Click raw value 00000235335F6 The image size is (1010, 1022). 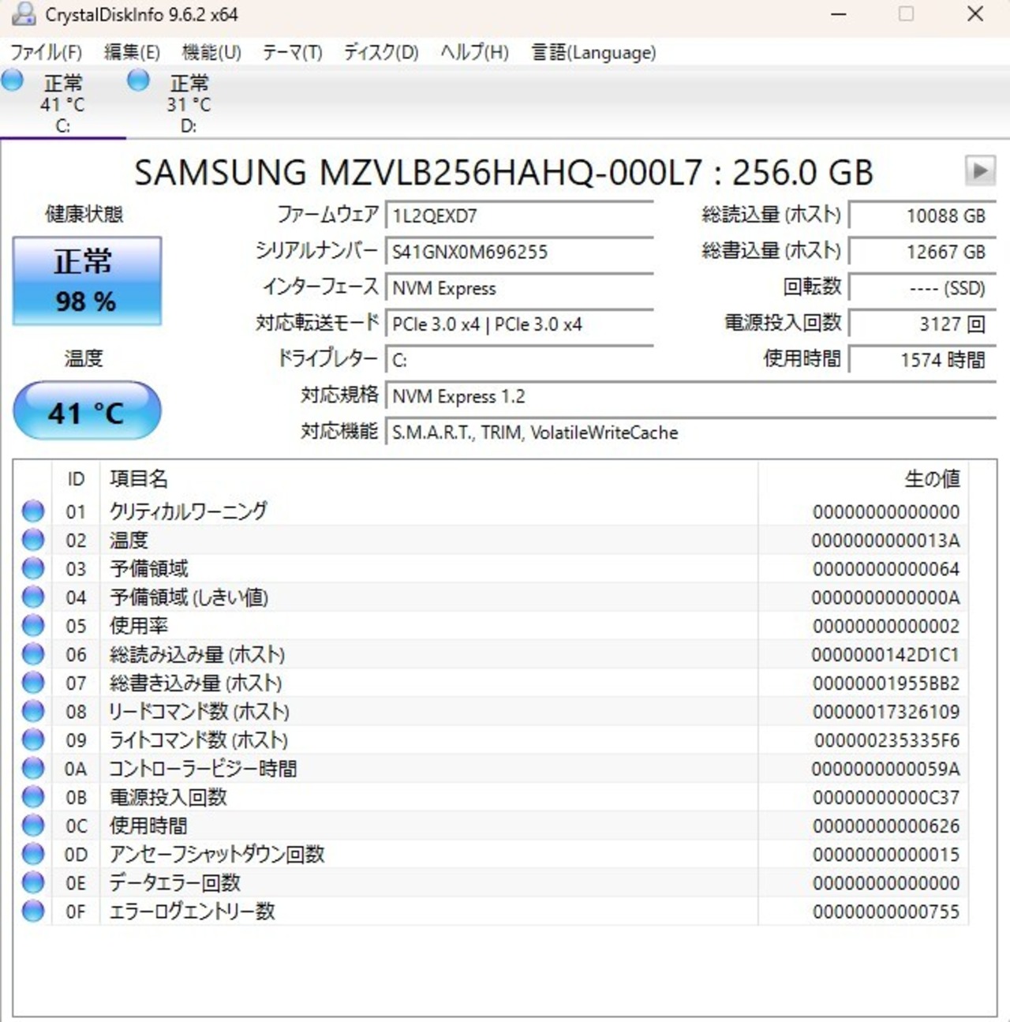(887, 740)
